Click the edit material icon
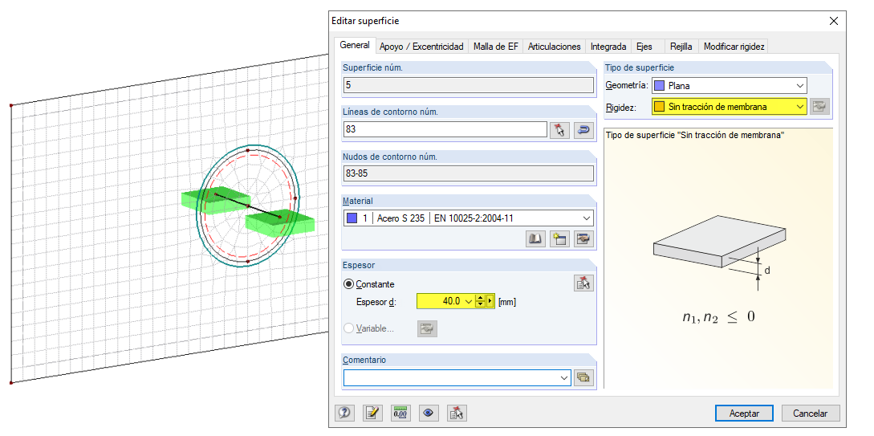Image resolution: width=874 pixels, height=436 pixels. [x=583, y=238]
